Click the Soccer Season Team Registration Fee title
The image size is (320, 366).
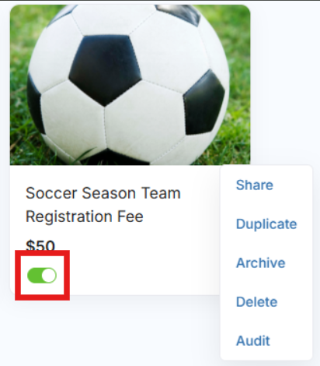pos(103,205)
